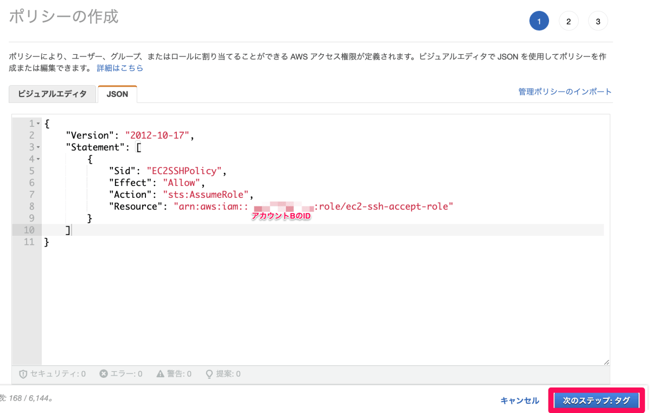Click the 次のステップ: タグ button
The image size is (651, 413).
597,401
